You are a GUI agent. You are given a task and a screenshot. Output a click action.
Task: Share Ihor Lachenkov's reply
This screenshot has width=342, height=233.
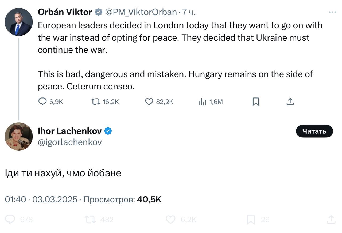(x=331, y=220)
